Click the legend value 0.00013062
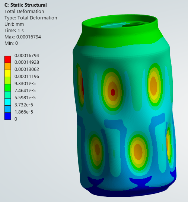Image resolution: width=188 pixels, height=202 pixels. 27,69
